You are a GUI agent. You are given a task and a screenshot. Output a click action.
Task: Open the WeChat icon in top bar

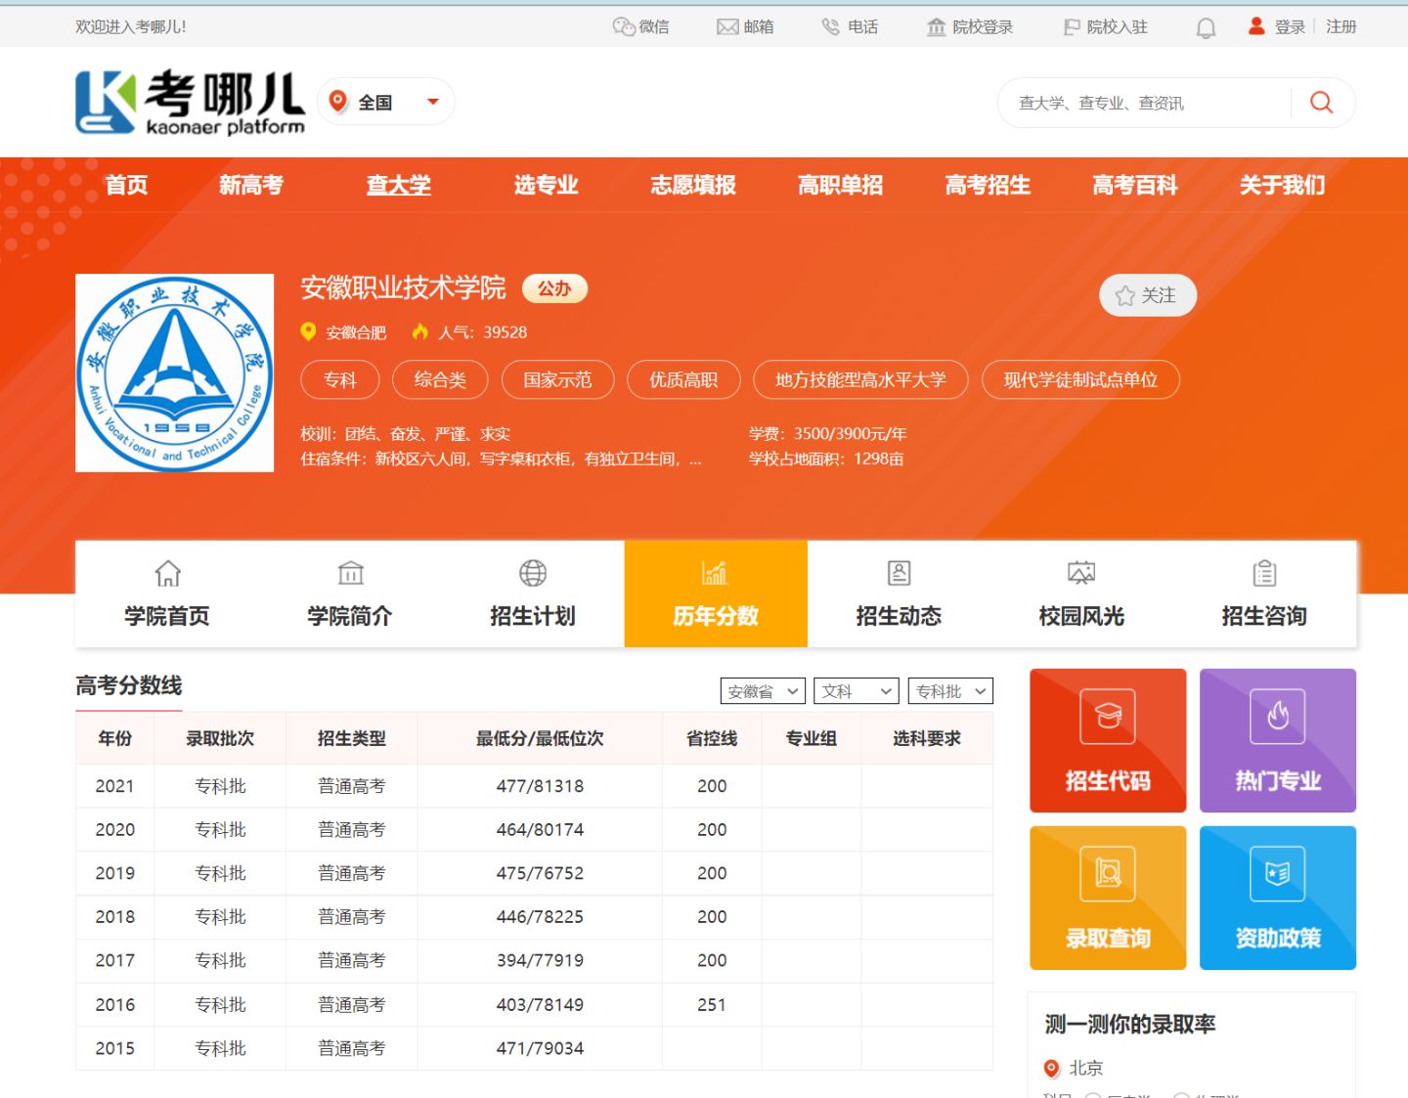tap(624, 26)
